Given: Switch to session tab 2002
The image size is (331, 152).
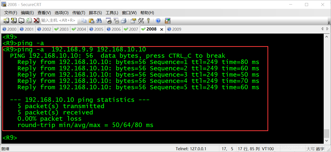Looking at the screenshot, I should pyautogui.click(x=44, y=29).
